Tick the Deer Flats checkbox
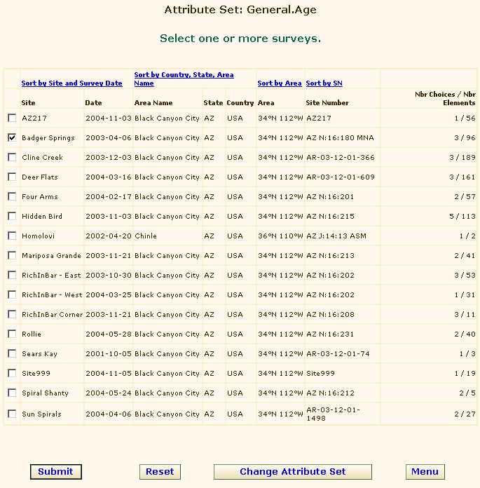 [x=12, y=177]
